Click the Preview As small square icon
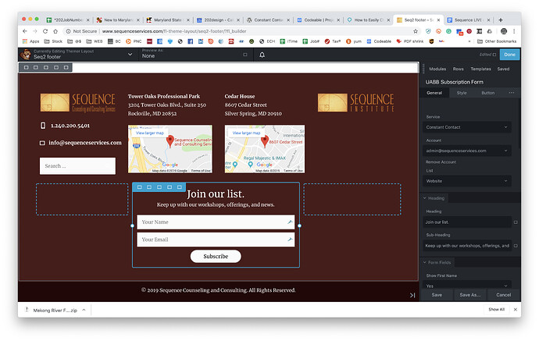Viewport: 539px width, 341px height. click(245, 55)
